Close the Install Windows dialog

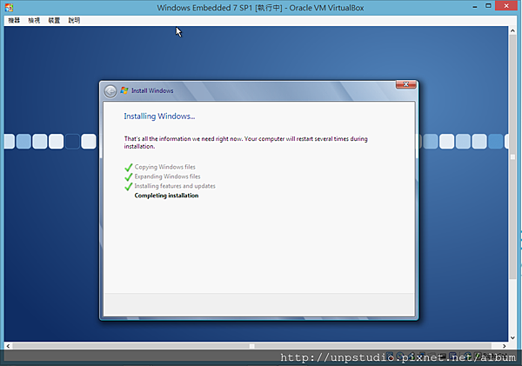pyautogui.click(x=405, y=84)
